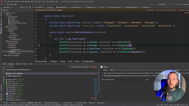This screenshot has width=189, height=106.
Task: Collapse the Worker.Persistence project node
Action: tap(5, 41)
